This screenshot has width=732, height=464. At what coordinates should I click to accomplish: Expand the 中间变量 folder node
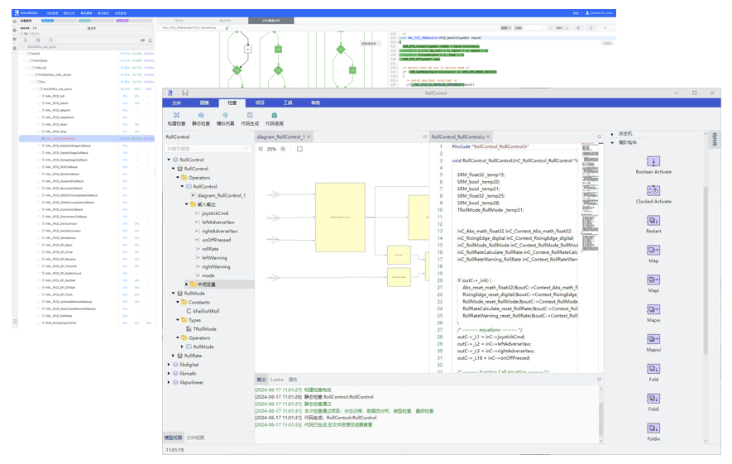[x=186, y=285]
